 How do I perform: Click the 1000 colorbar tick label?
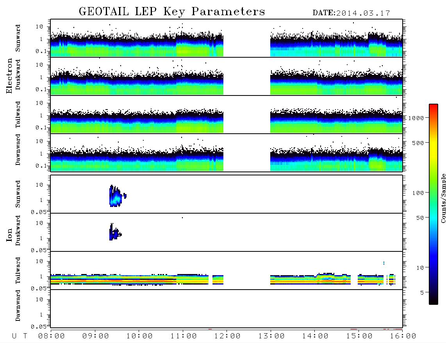(x=416, y=118)
